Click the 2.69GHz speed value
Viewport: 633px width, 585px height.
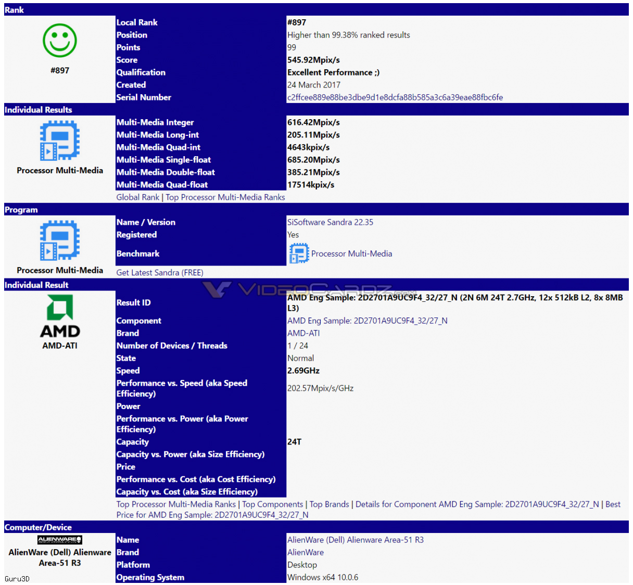pyautogui.click(x=303, y=371)
